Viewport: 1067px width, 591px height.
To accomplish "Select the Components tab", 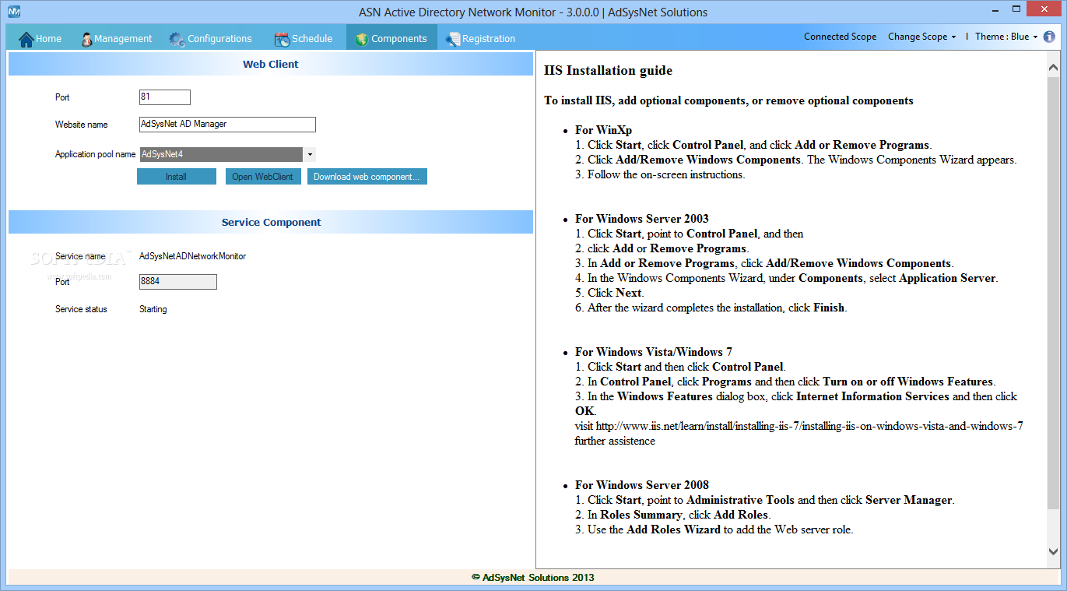I will pyautogui.click(x=391, y=39).
